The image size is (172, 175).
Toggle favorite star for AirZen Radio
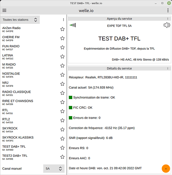click(62, 29)
